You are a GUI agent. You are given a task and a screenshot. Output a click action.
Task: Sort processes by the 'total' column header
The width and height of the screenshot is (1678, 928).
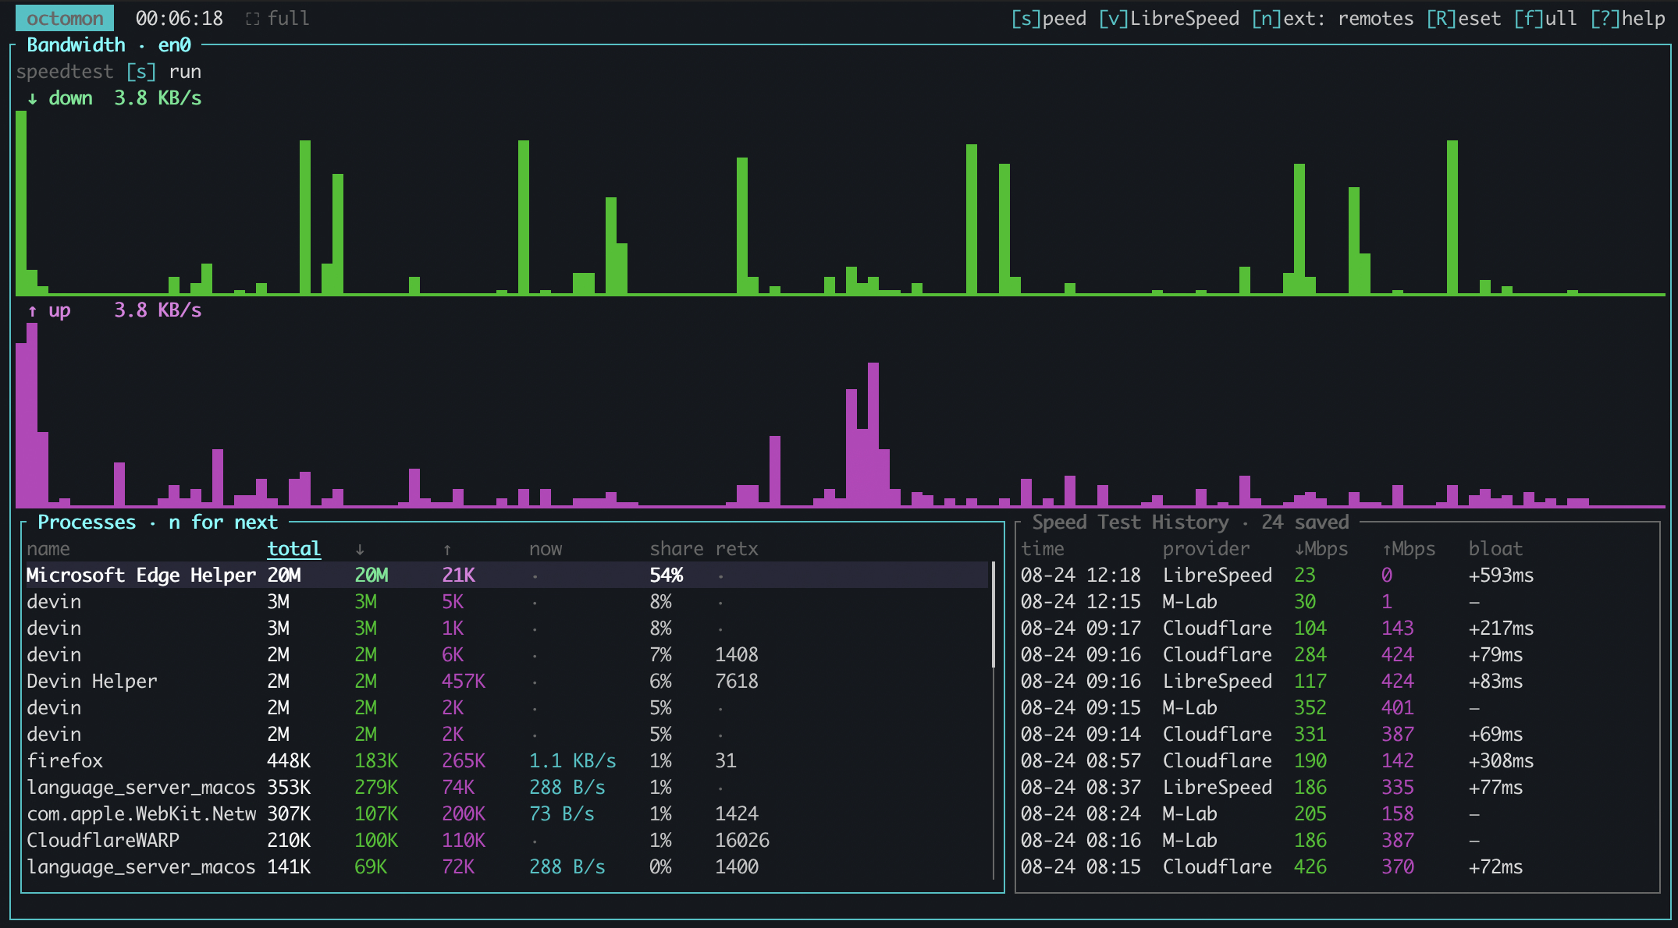(294, 549)
